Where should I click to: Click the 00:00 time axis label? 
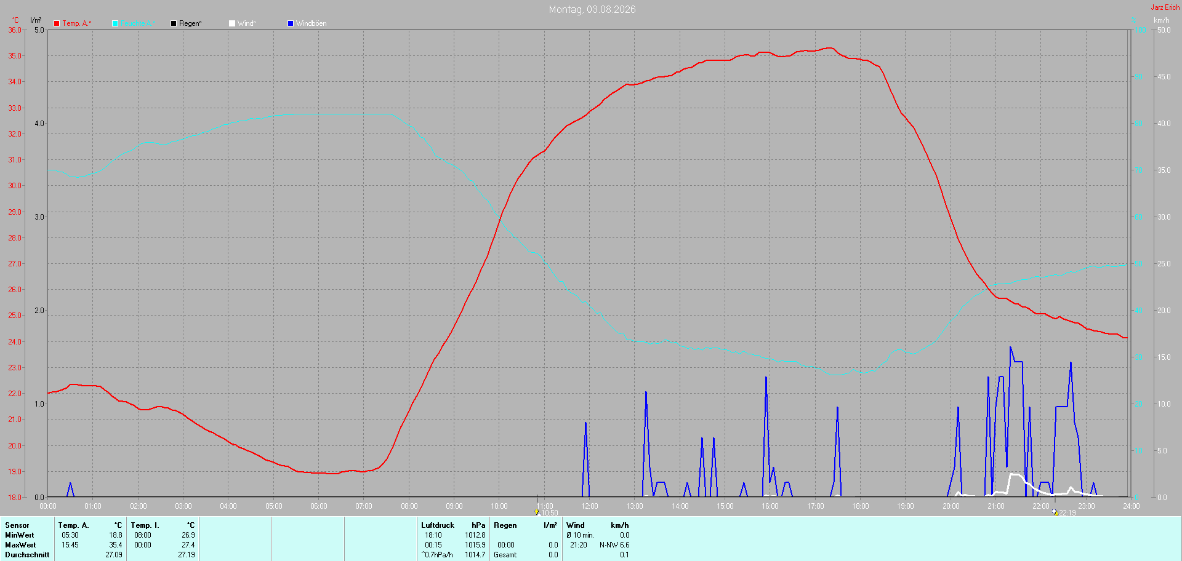pyautogui.click(x=48, y=506)
